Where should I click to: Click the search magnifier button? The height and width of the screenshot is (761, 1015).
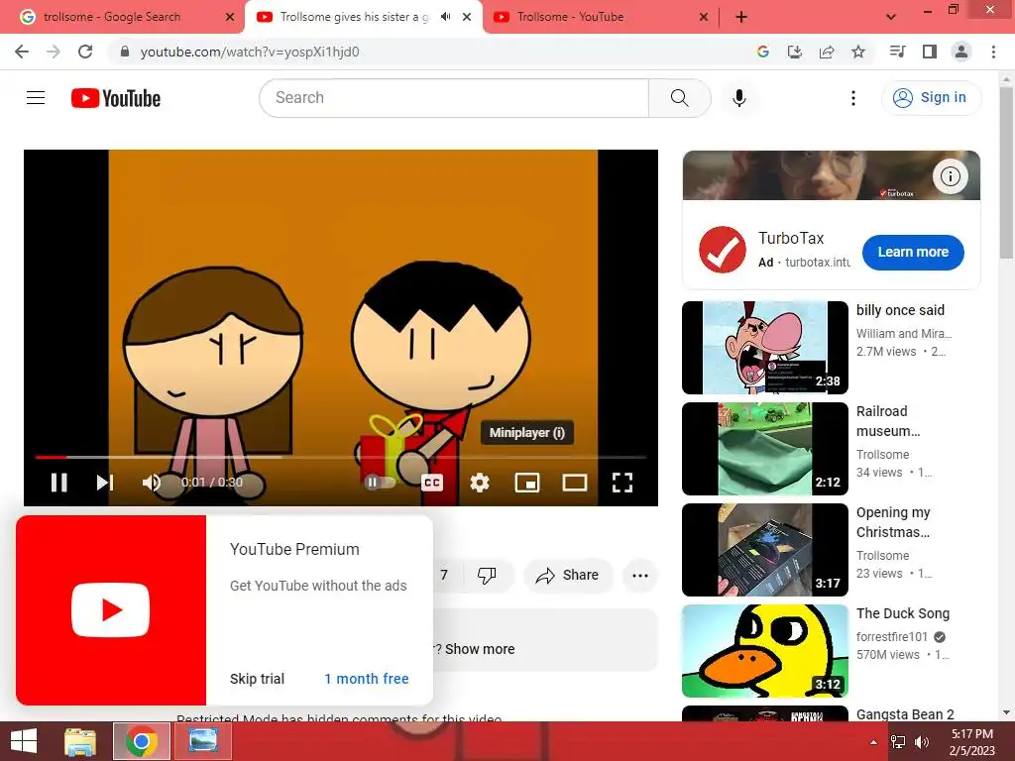click(x=679, y=98)
